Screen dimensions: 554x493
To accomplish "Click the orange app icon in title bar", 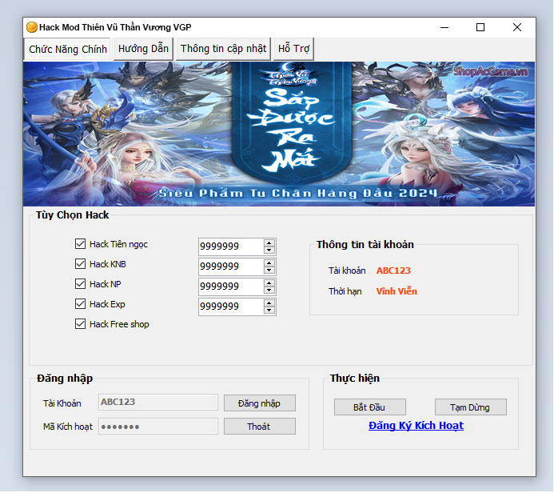I will (x=32, y=27).
